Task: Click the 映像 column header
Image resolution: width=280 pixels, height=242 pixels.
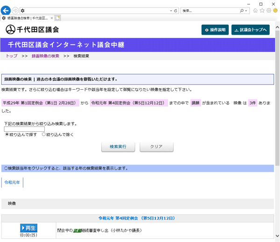Action: point(12,204)
